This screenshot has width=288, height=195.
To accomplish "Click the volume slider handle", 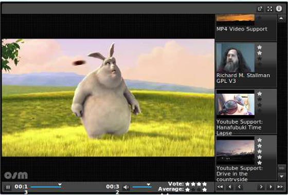I will point(149,184).
